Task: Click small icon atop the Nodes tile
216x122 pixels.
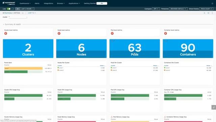Action: 58,41
